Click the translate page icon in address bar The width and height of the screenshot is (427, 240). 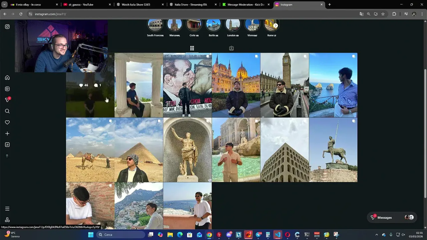pos(361,14)
